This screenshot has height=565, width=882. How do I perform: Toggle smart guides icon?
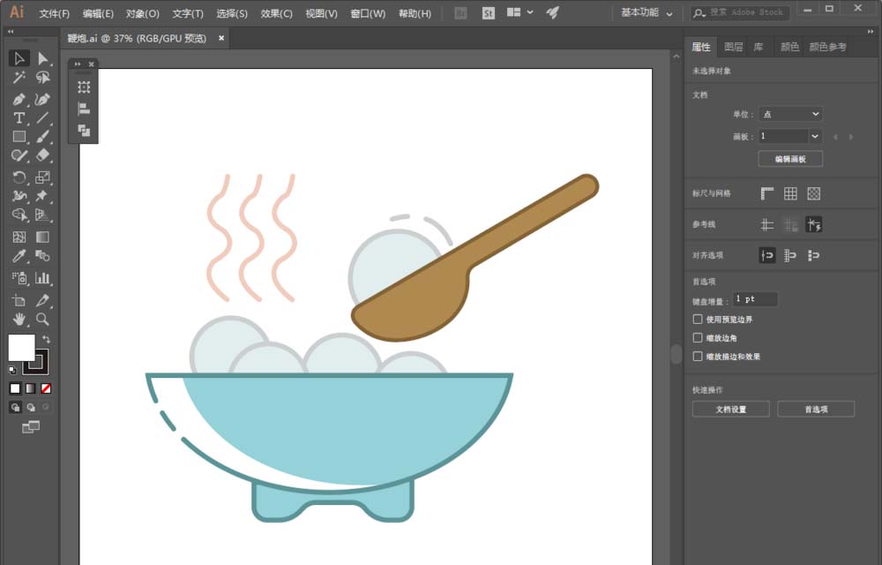pyautogui.click(x=813, y=224)
